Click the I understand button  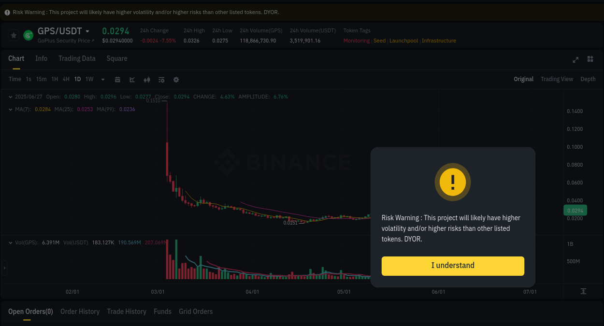tap(453, 266)
